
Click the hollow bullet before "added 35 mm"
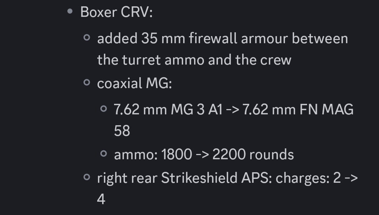(87, 38)
